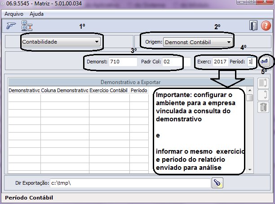This screenshot has width=275, height=204.
Task: Click the flashlight browse directory icon
Action: coord(217,183)
